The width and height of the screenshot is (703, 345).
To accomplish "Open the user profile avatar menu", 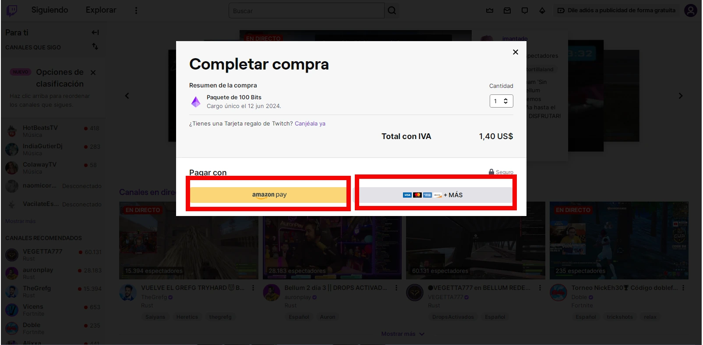I will pyautogui.click(x=691, y=10).
